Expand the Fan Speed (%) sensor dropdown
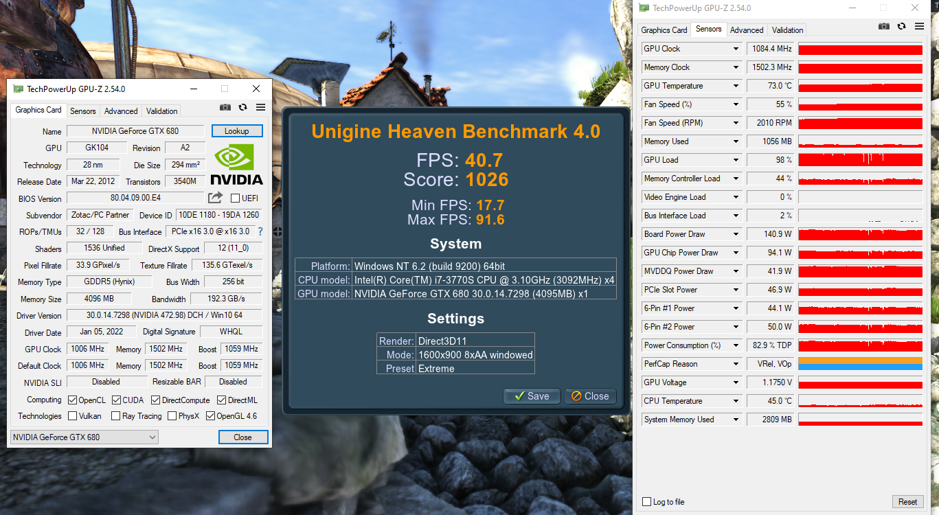The width and height of the screenshot is (939, 515). point(736,104)
